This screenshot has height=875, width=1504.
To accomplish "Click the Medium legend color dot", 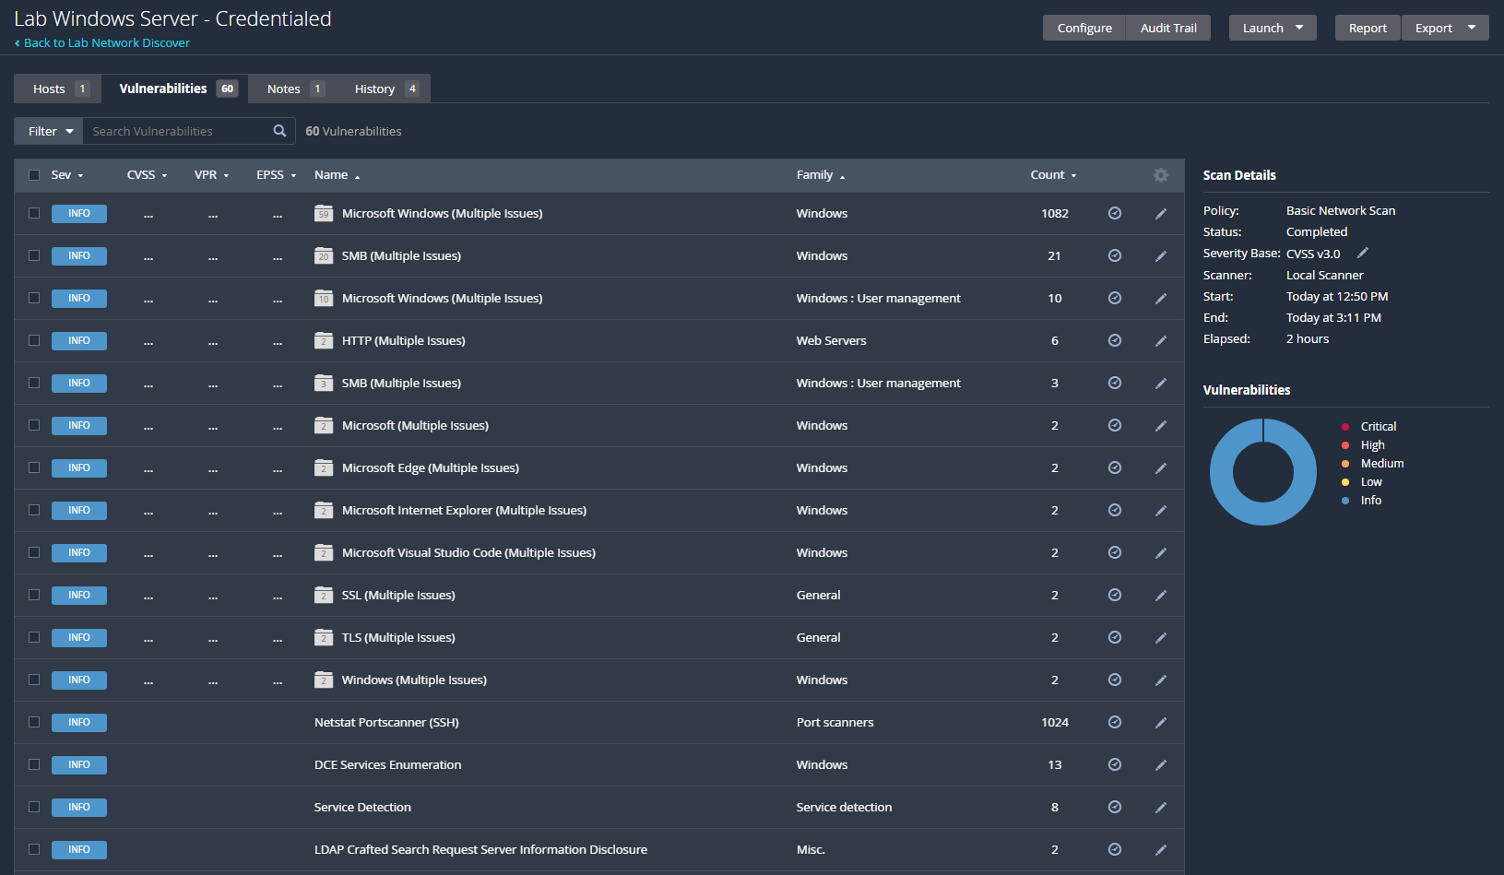I will 1345,464.
